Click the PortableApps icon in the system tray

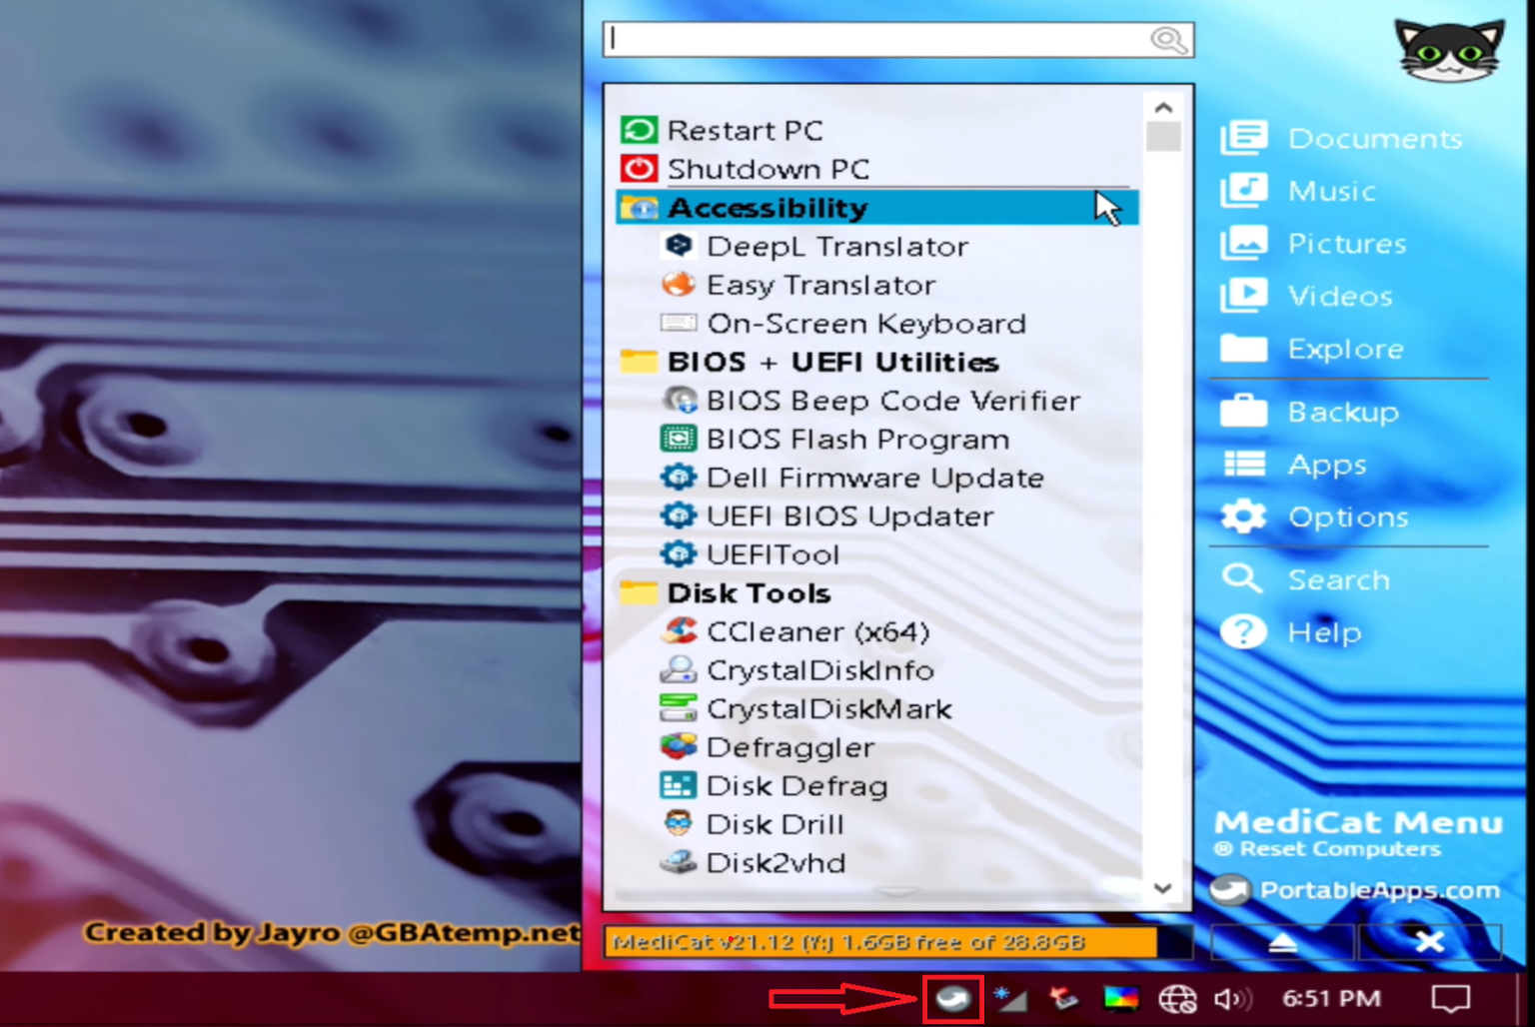(952, 996)
